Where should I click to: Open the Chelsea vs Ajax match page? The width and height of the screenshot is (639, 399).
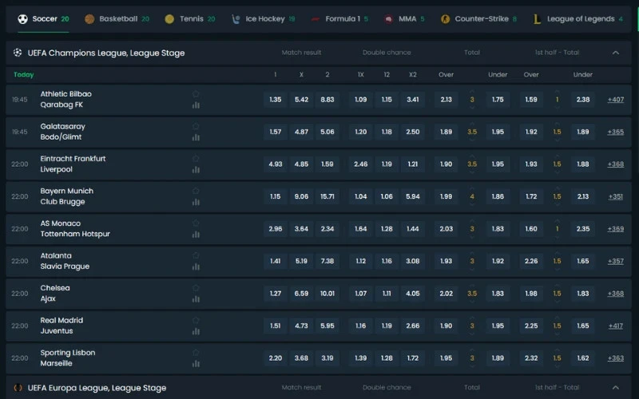coord(55,293)
